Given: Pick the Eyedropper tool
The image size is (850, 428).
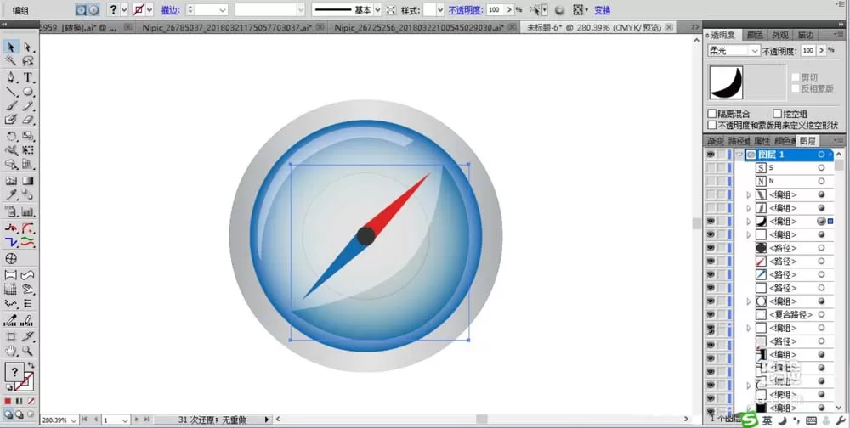Looking at the screenshot, I should [11, 195].
